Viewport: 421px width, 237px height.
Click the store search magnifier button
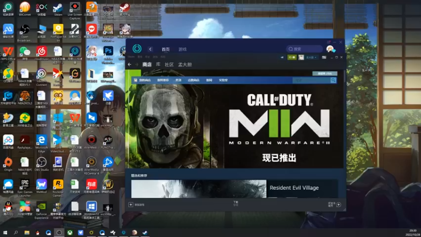(x=333, y=80)
